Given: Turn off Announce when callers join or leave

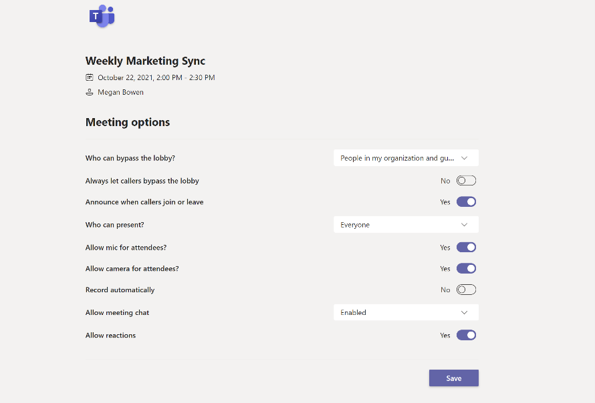Looking at the screenshot, I should (466, 201).
